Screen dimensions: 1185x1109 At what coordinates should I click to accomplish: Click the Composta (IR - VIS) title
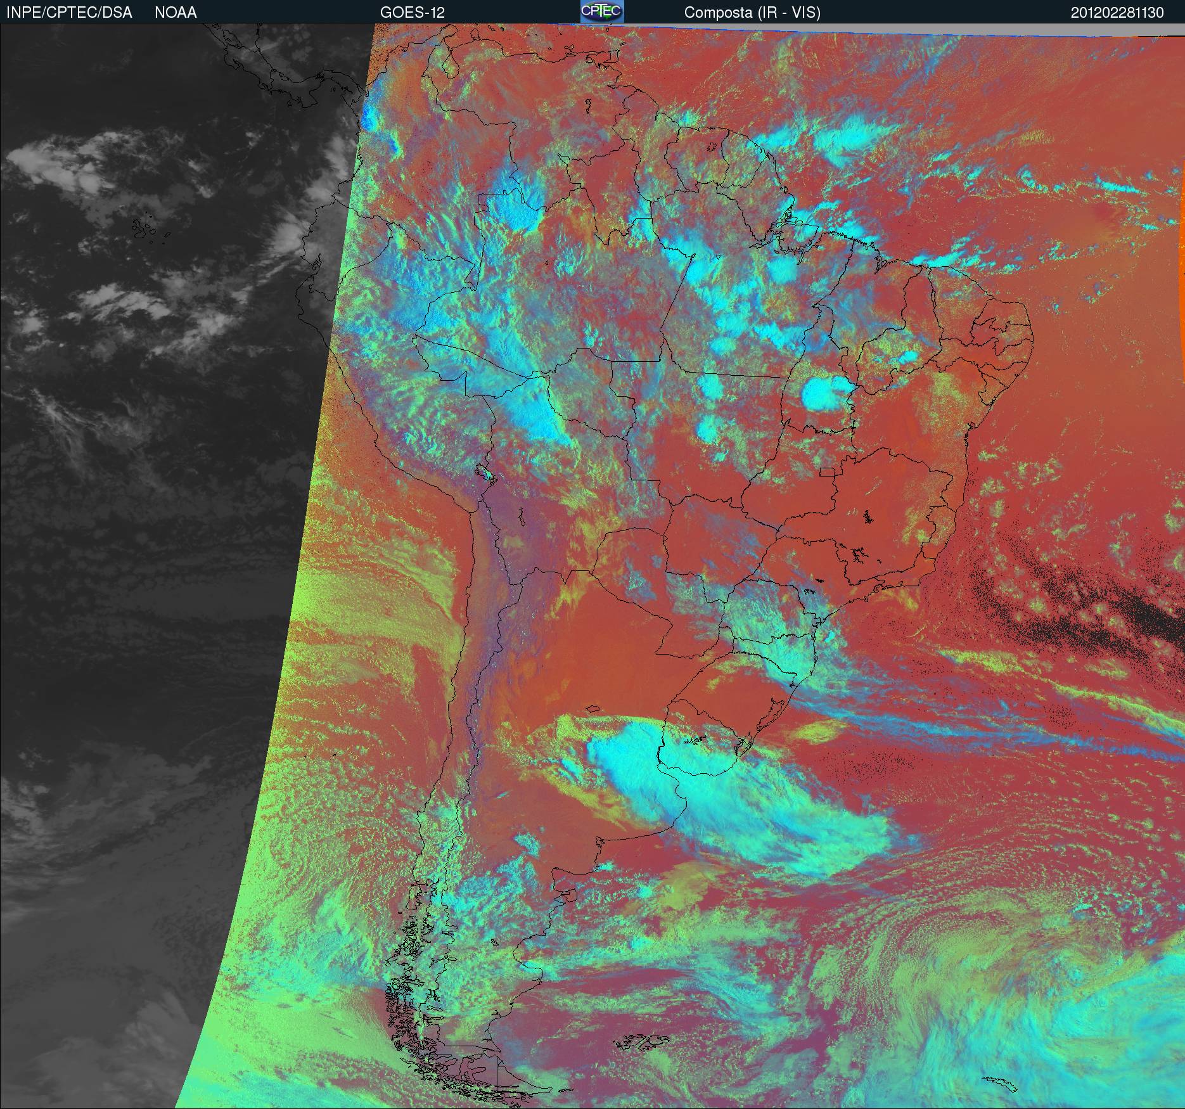pyautogui.click(x=752, y=13)
